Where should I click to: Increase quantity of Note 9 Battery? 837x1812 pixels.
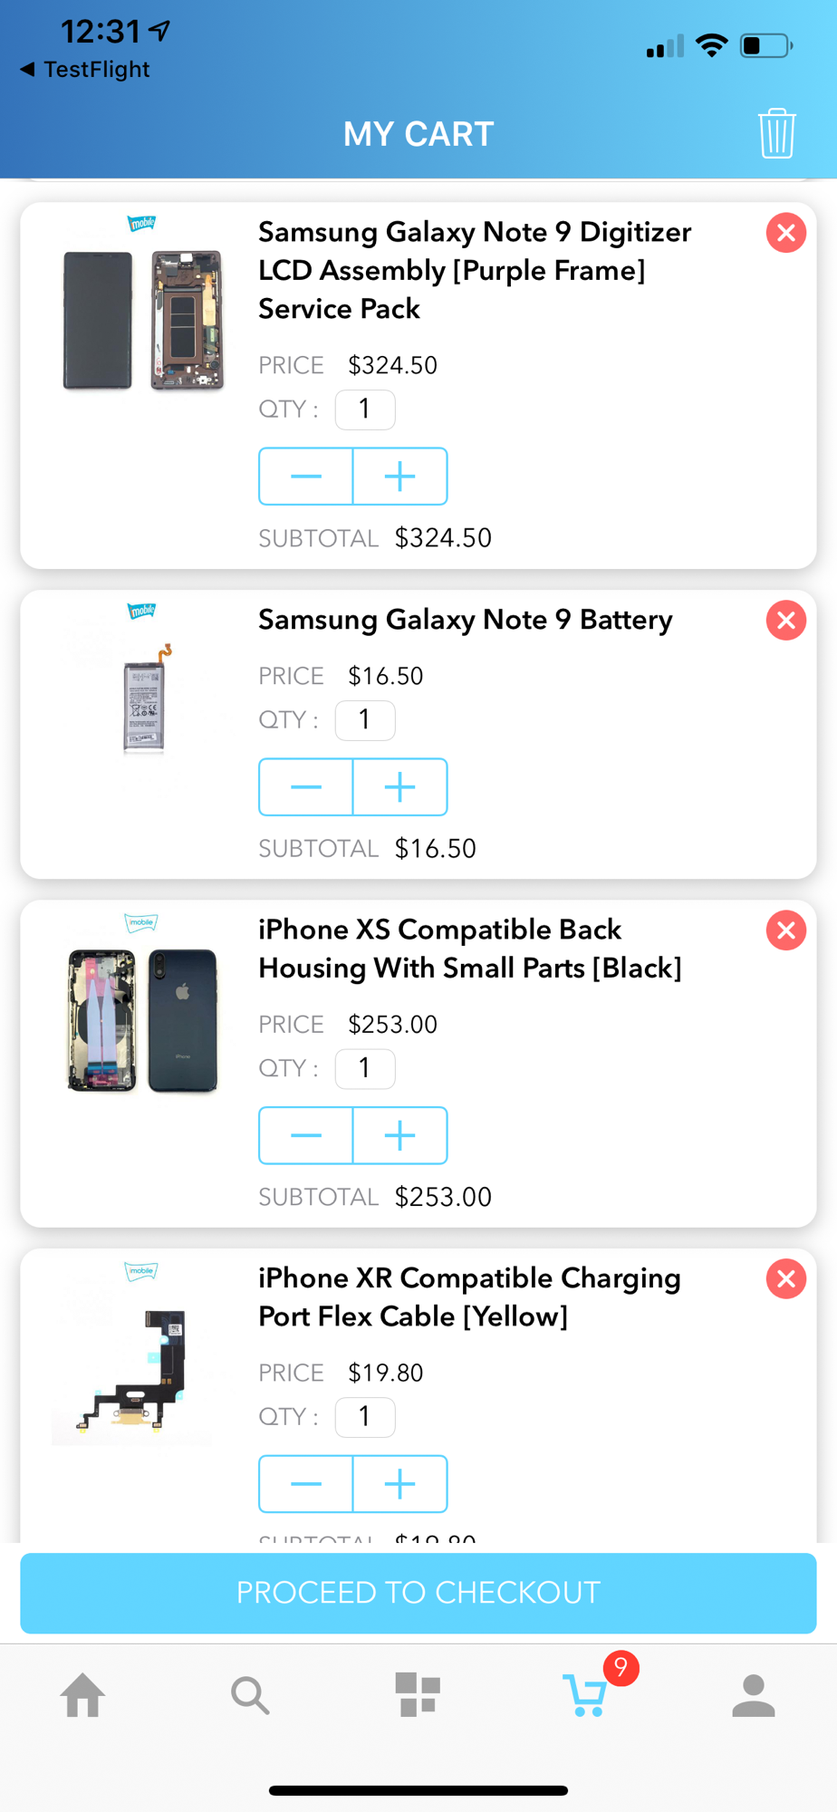point(399,787)
